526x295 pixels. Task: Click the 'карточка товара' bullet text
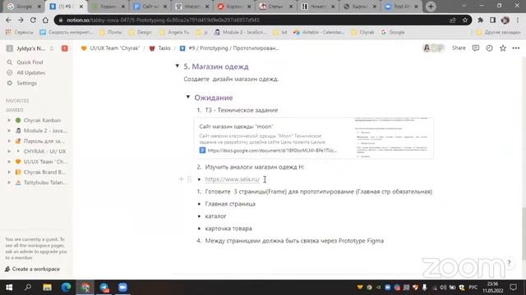point(228,229)
